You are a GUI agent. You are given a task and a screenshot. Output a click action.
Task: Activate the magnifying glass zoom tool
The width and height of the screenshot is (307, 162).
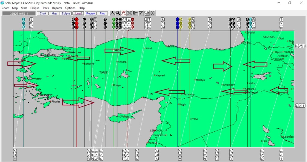[118, 13]
